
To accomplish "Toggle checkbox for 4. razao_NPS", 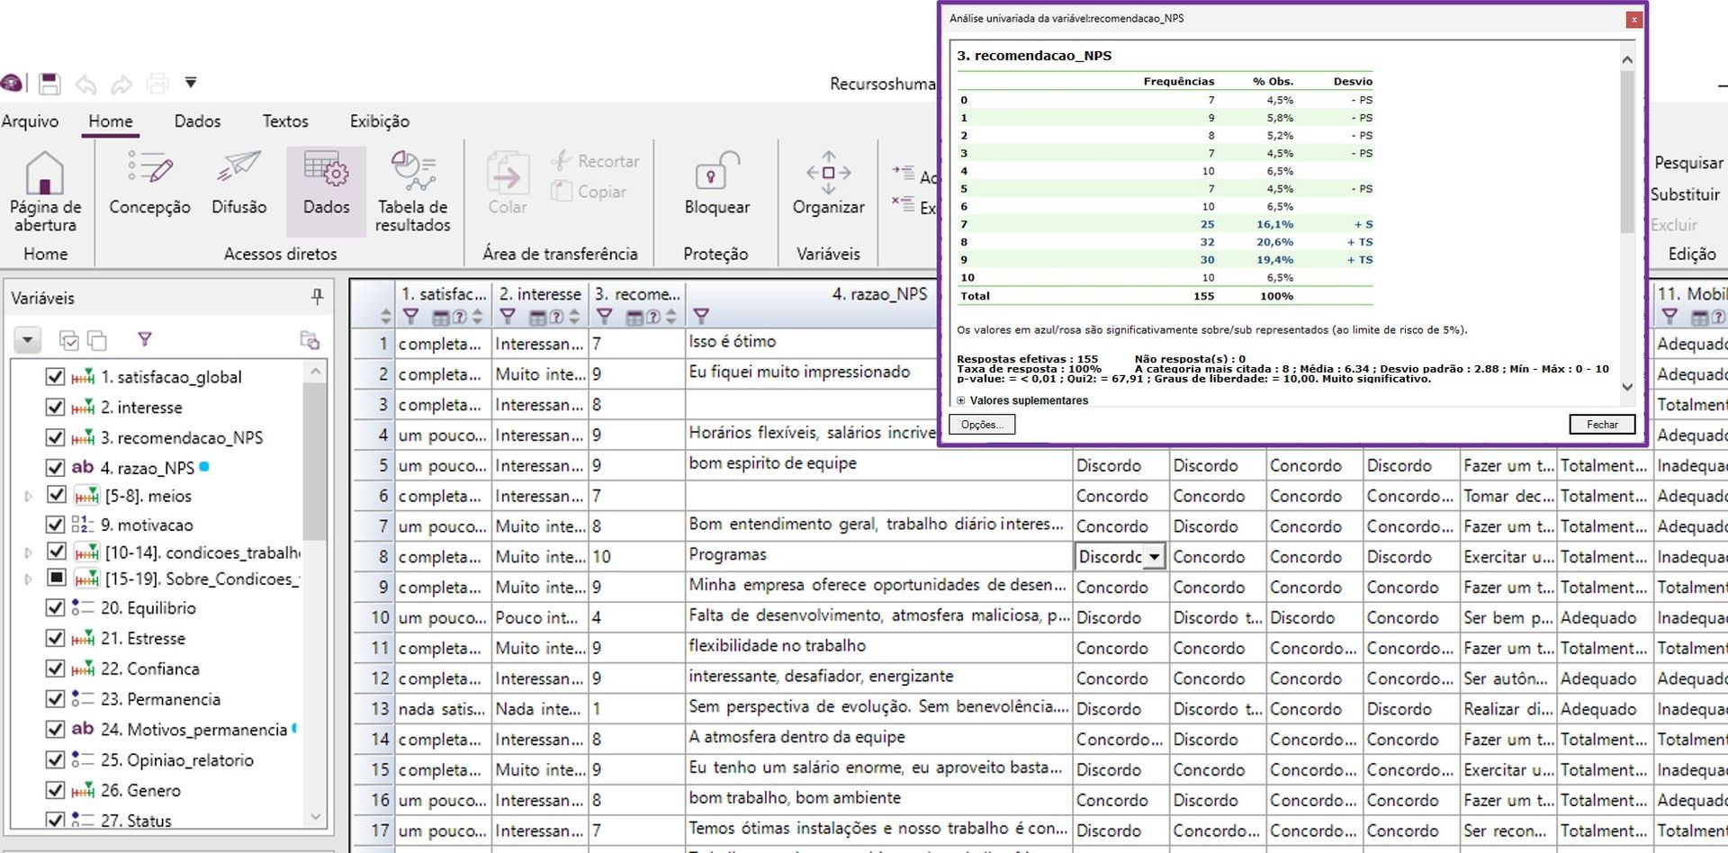I will (55, 468).
